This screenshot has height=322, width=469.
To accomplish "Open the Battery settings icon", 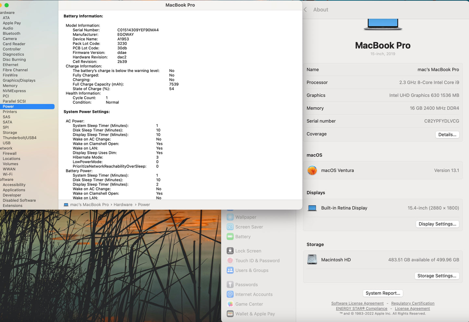I will [x=230, y=237].
